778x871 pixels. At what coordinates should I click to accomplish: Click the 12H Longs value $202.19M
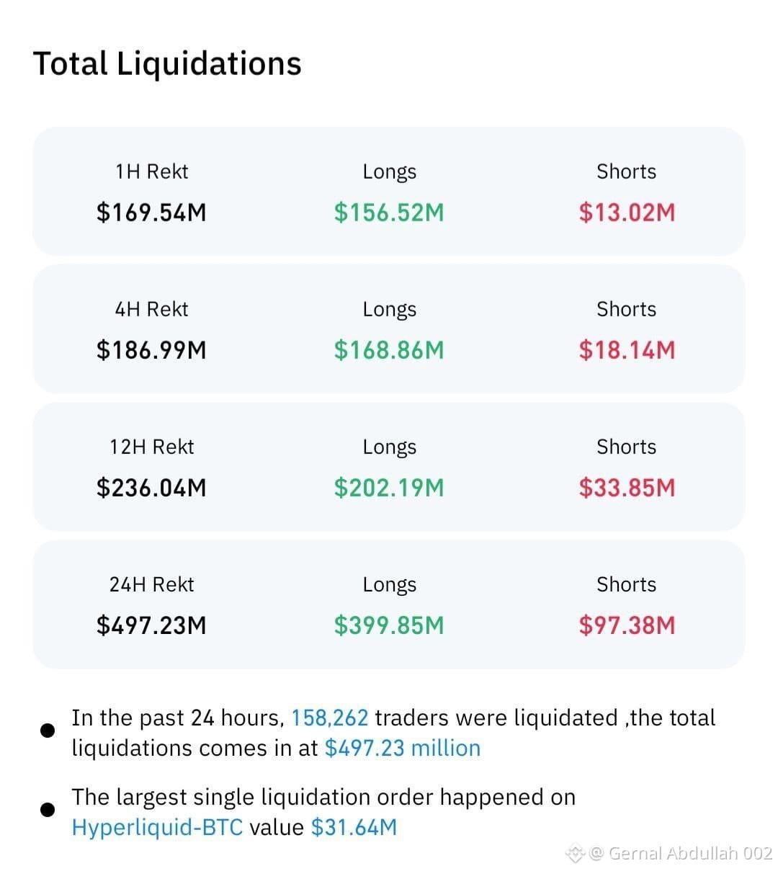389,488
